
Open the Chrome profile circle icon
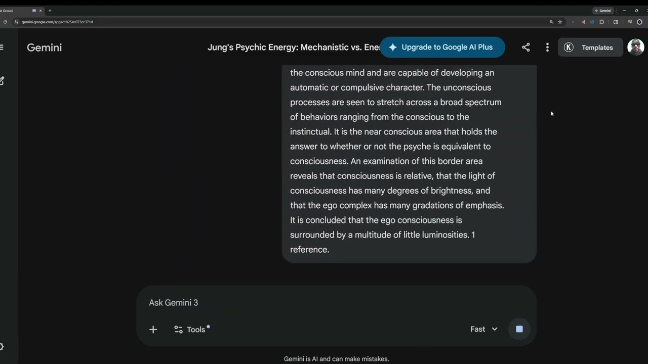click(639, 22)
